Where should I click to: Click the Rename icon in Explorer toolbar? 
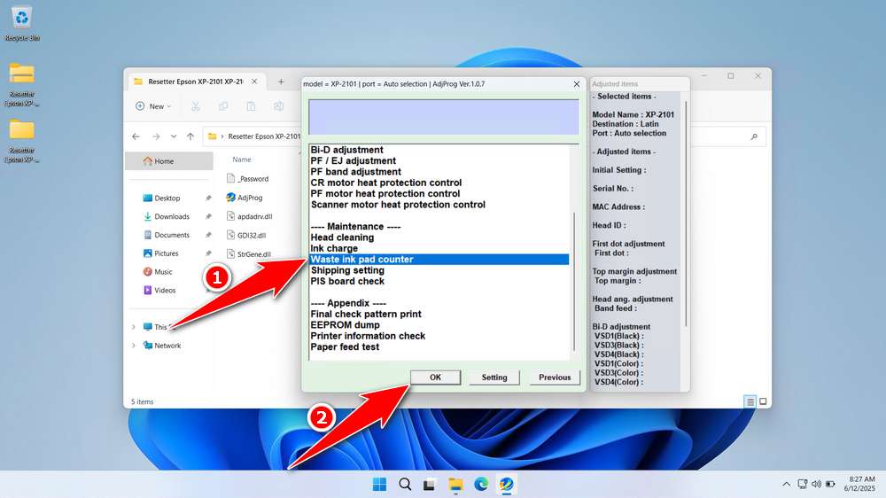click(278, 106)
